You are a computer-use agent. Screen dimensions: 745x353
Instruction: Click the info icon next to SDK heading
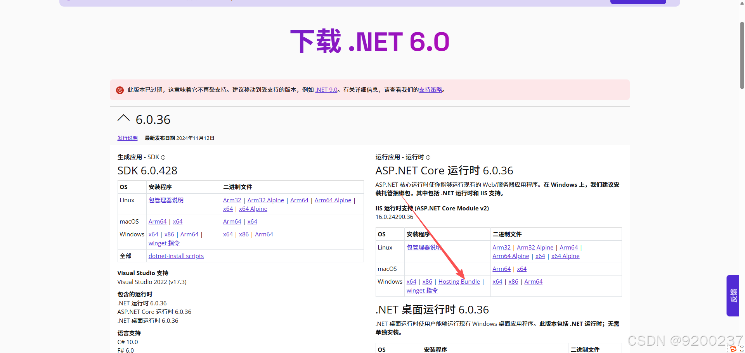[163, 157]
